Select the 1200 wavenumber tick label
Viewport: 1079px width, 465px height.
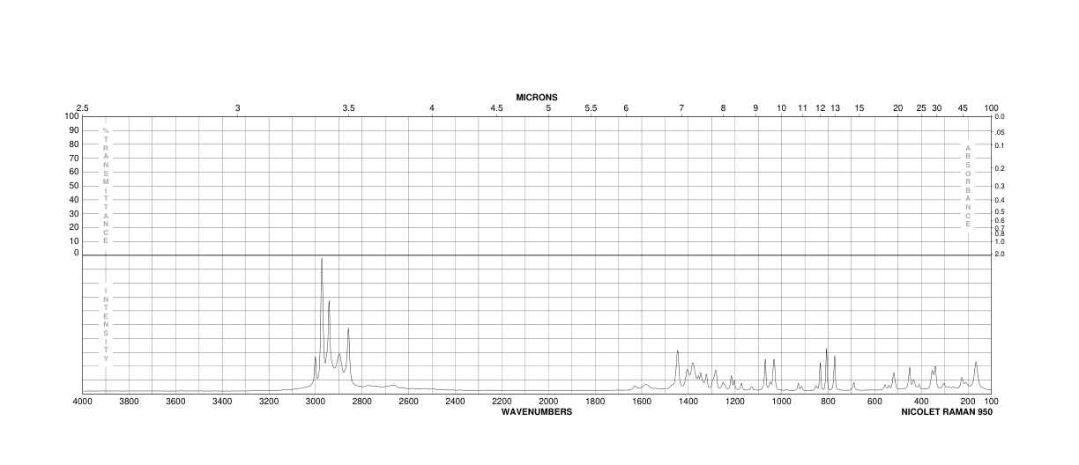click(734, 402)
